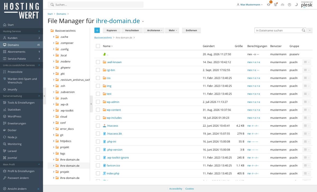
Task: Open the Start item in the sidebar
Action: click(21, 25)
